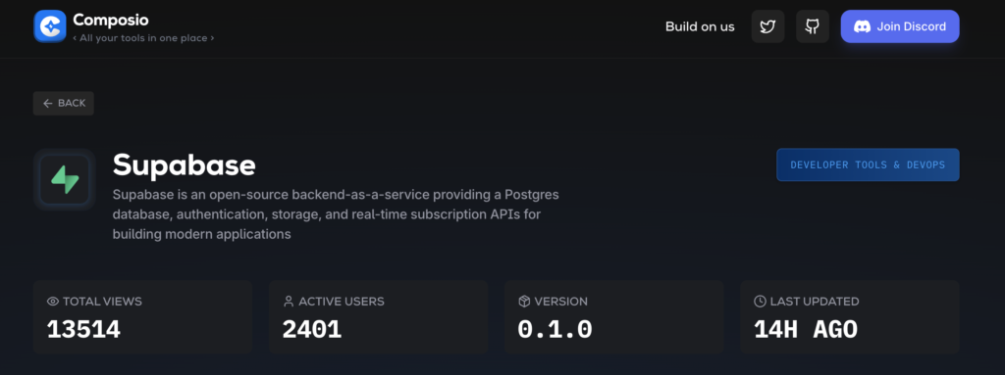The width and height of the screenshot is (1005, 375).
Task: Select the Total Views 13514 card
Action: point(143,317)
